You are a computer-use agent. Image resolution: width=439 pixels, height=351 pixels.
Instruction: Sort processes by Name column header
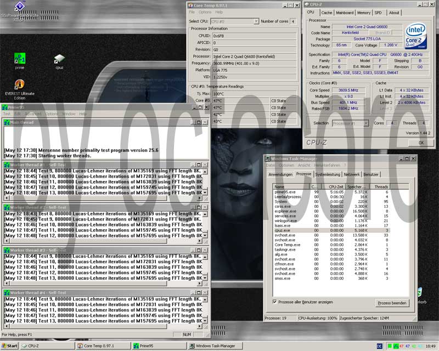tap(291, 186)
